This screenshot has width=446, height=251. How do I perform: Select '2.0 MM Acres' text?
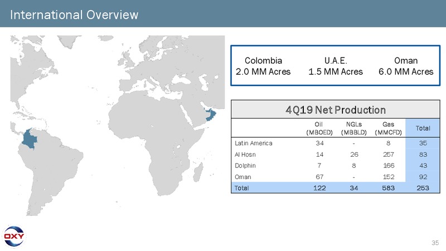[x=263, y=72]
